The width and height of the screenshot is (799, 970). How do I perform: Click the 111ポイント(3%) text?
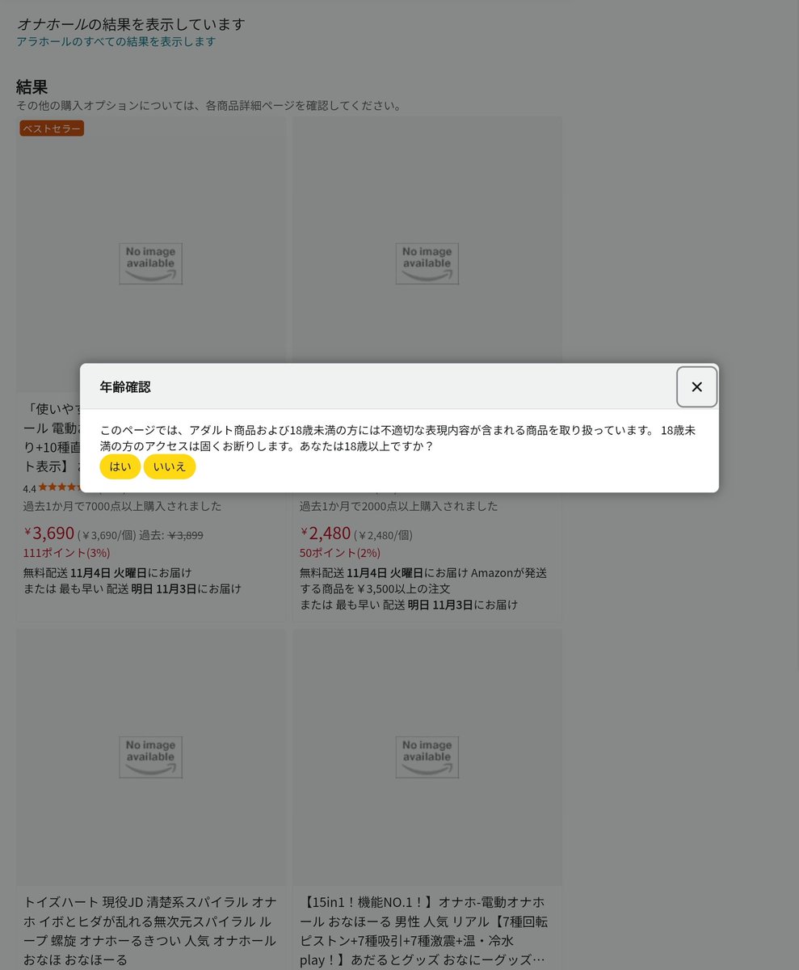(67, 553)
